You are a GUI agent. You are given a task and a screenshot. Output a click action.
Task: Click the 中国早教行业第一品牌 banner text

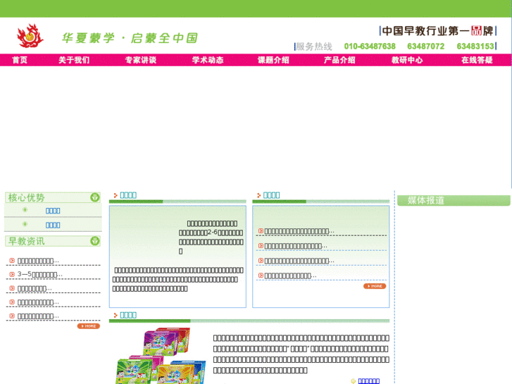pyautogui.click(x=437, y=31)
